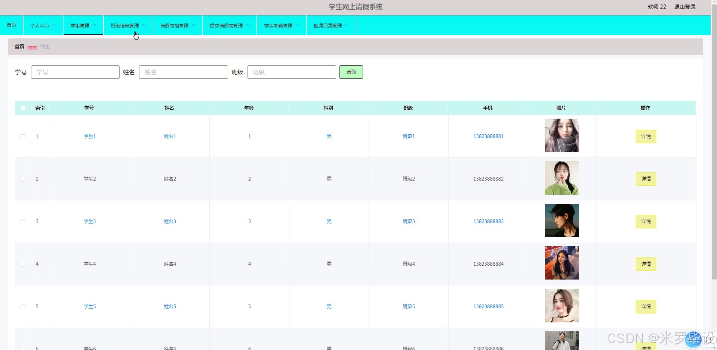
Task: Click the photo thumbnail of 姓名5
Action: click(561, 306)
